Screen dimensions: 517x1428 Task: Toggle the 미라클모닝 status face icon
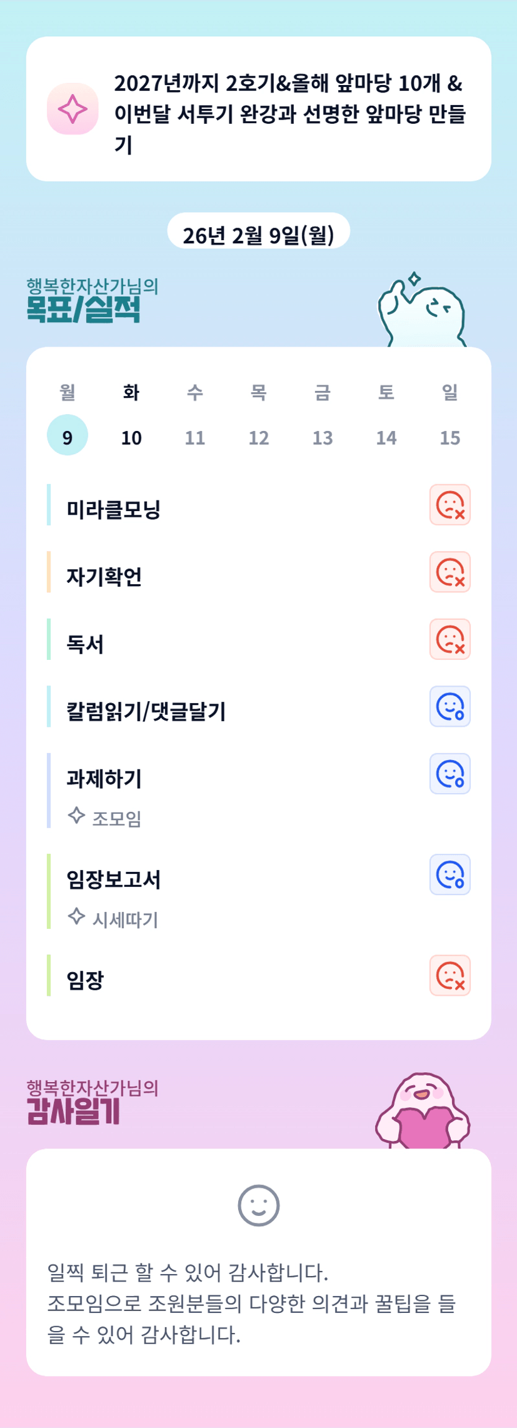(x=449, y=505)
